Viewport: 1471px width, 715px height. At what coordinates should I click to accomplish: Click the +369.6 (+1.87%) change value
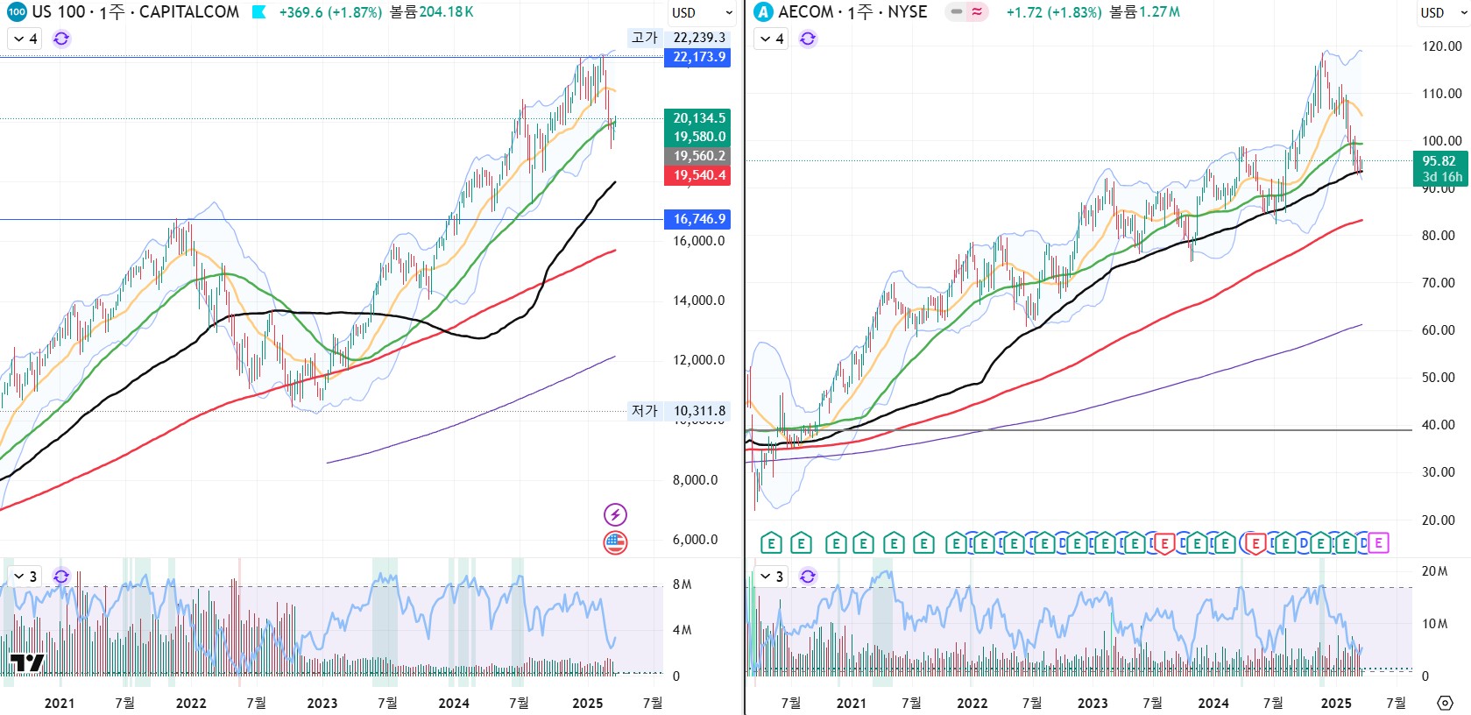click(330, 12)
